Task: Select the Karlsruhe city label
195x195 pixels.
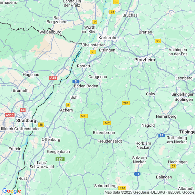Action: point(108,38)
